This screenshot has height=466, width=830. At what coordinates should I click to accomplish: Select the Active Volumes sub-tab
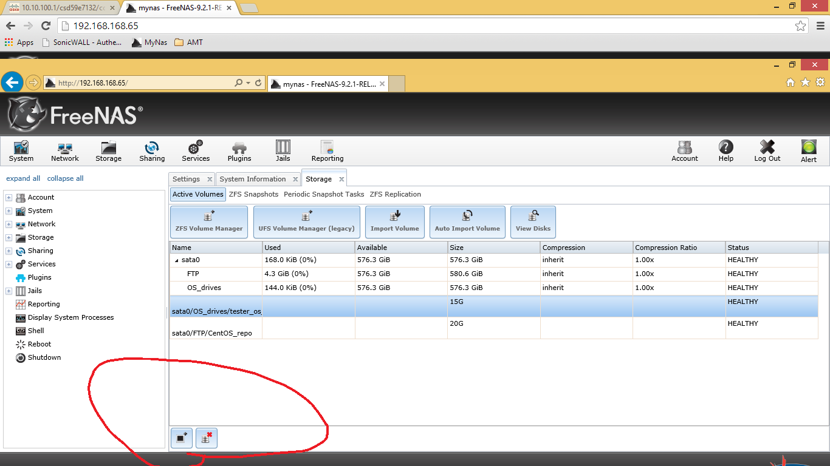coord(198,194)
